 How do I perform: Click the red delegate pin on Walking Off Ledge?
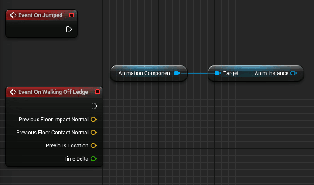pyautogui.click(x=98, y=92)
